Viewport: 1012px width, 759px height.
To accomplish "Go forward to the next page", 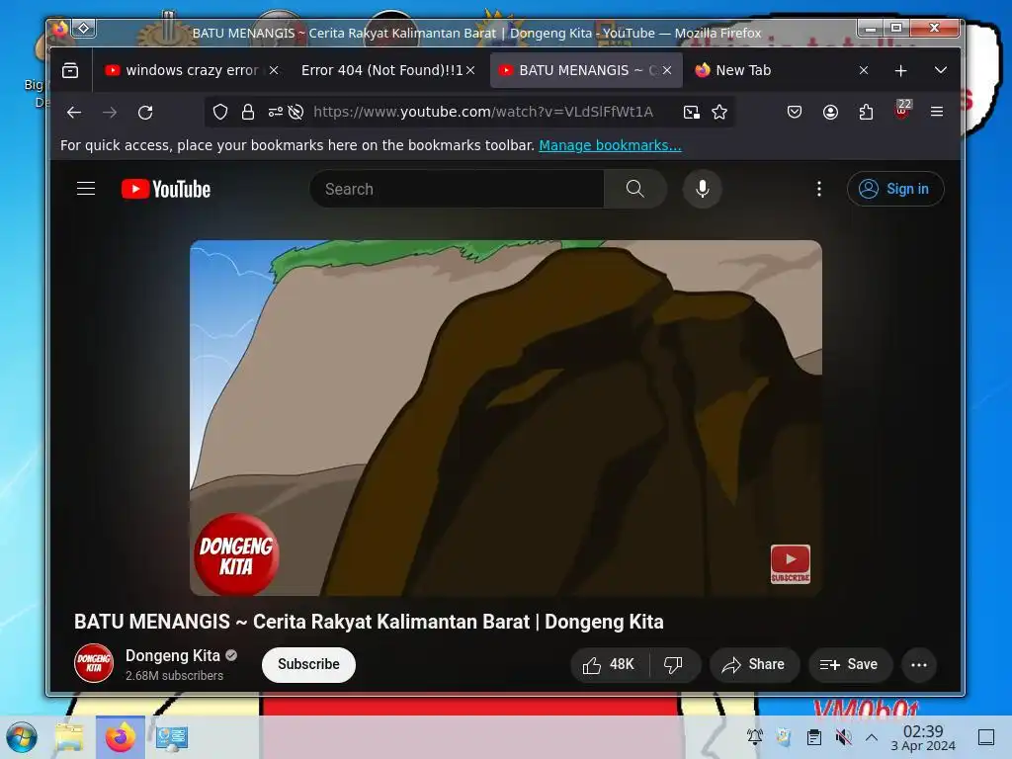I will (x=110, y=113).
